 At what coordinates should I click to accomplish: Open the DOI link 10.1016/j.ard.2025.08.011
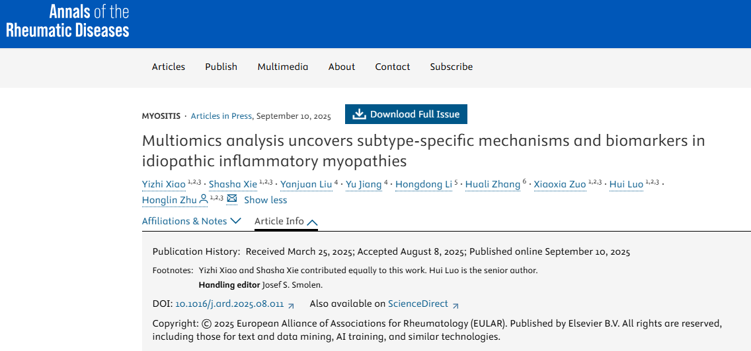(x=229, y=304)
